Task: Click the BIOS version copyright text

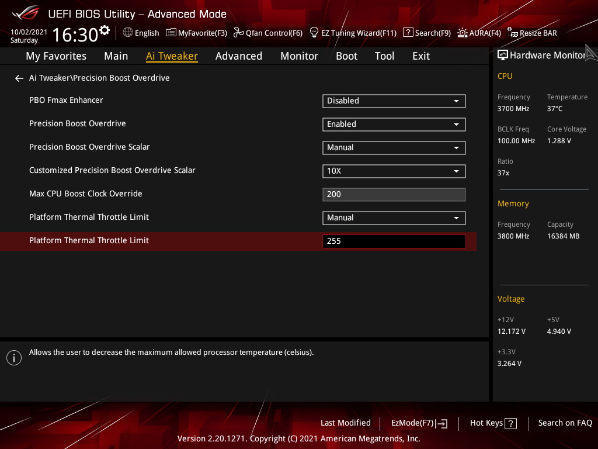Action: (298, 438)
